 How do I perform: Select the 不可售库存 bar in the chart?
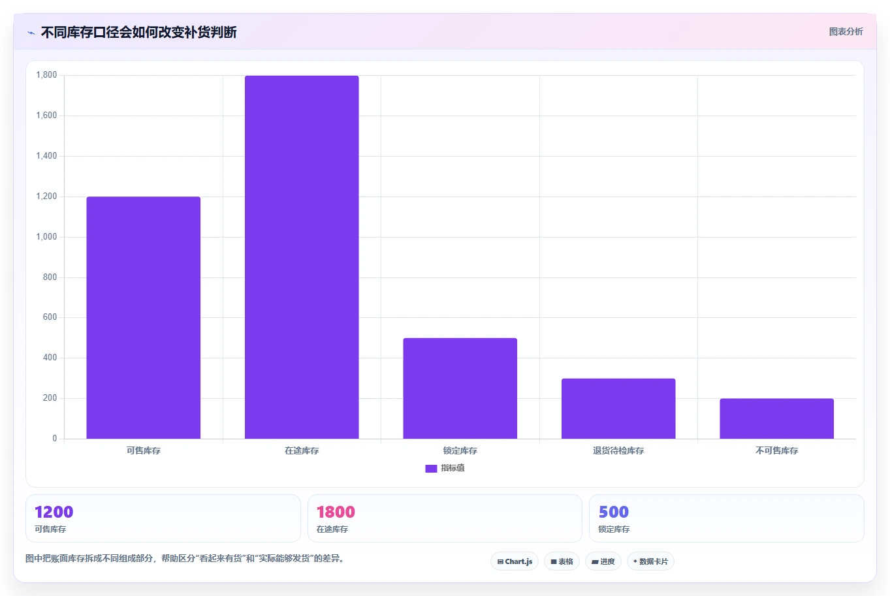click(x=777, y=418)
